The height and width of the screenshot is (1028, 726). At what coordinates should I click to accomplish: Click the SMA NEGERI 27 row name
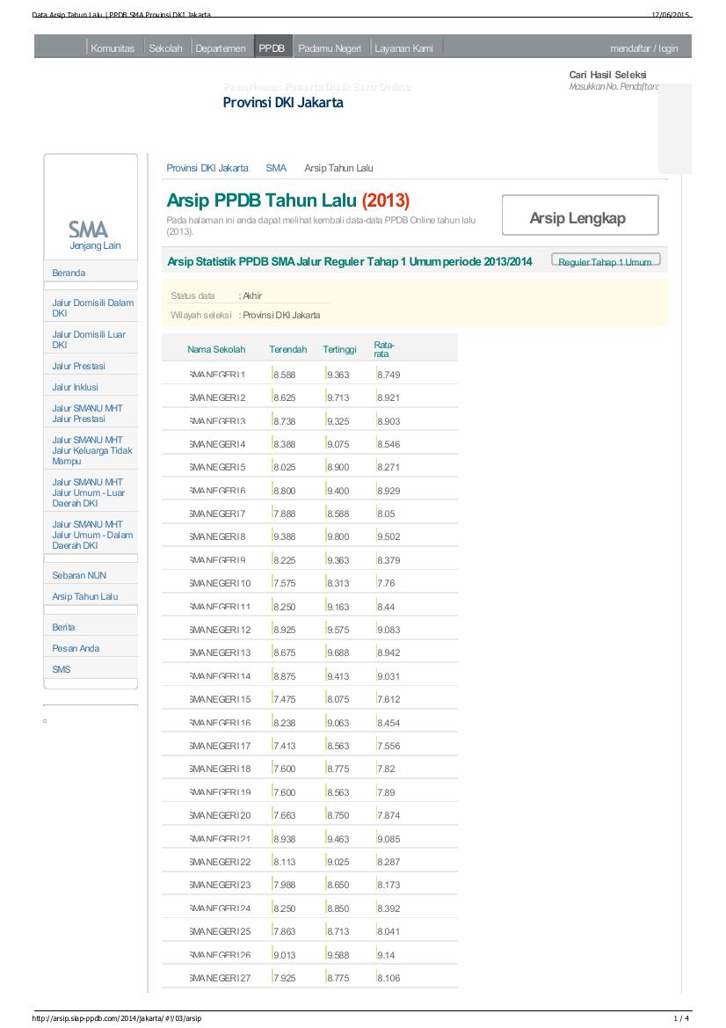point(220,978)
